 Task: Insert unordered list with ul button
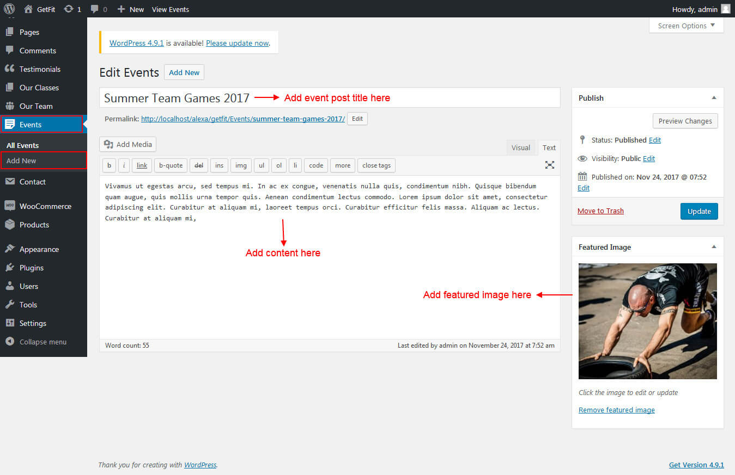click(x=262, y=165)
